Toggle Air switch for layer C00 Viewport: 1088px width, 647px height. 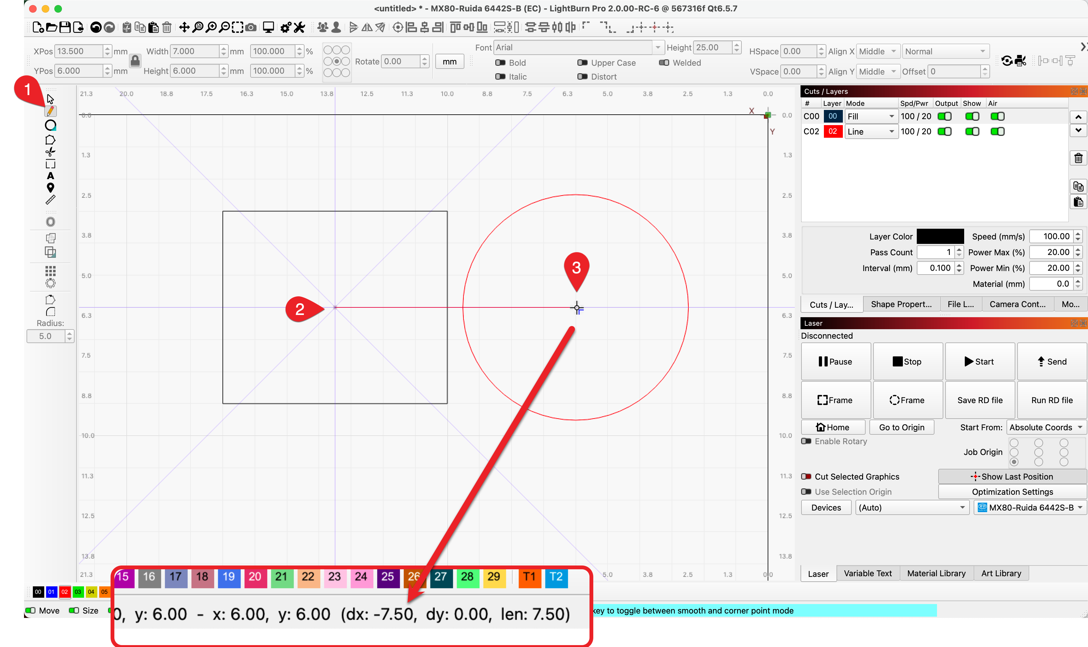point(997,116)
